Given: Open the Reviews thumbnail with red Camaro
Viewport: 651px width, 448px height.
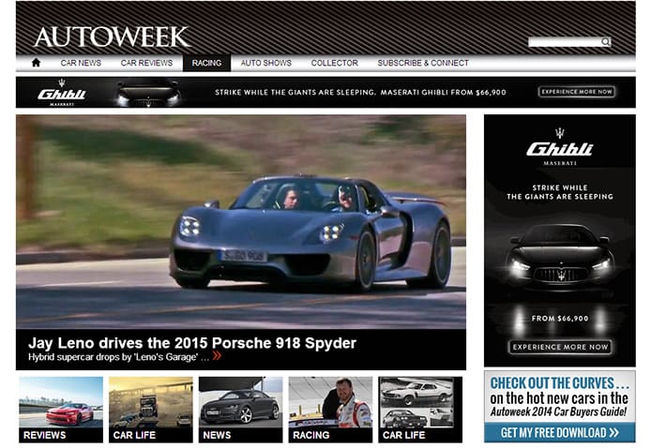Looking at the screenshot, I should [61, 410].
